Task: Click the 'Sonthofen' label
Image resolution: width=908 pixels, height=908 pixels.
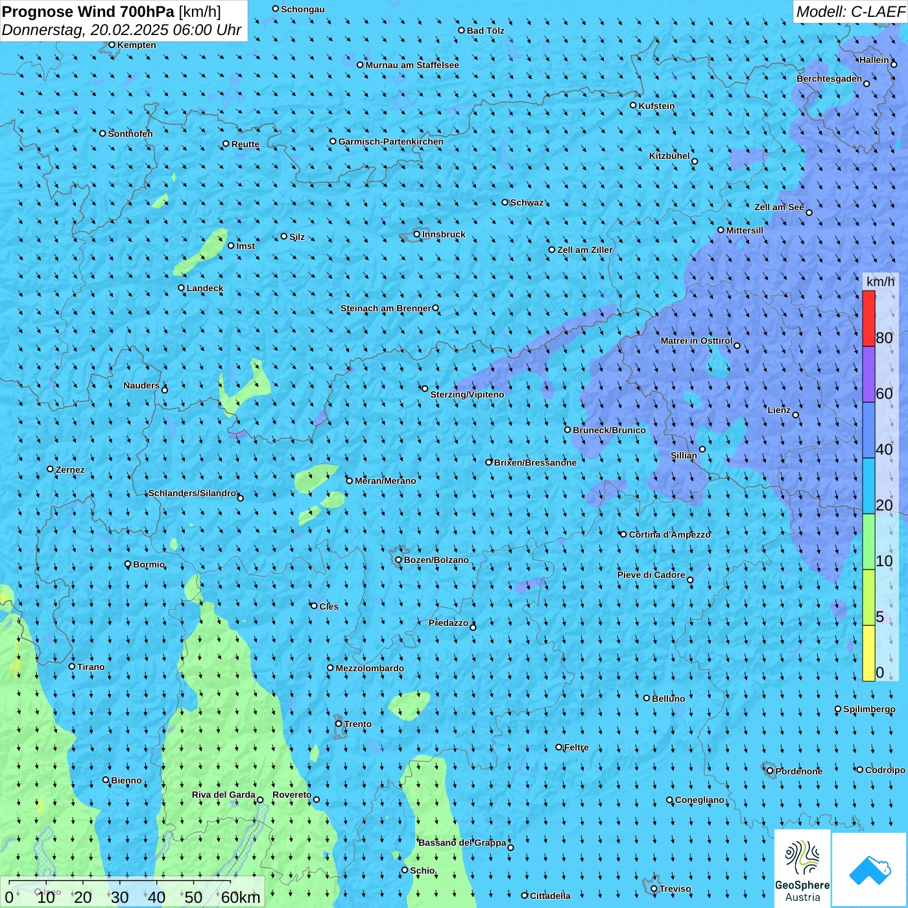Action: [130, 134]
